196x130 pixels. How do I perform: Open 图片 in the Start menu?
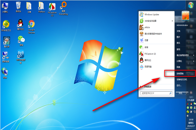click(x=178, y=37)
